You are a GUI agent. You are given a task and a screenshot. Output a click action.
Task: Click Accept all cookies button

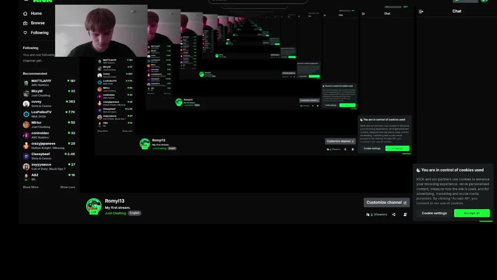coord(472,213)
